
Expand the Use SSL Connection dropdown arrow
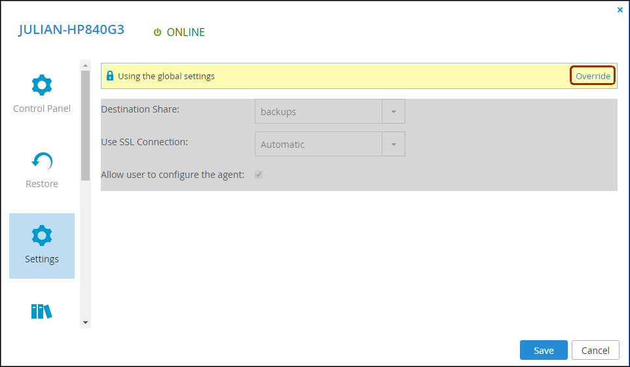[394, 145]
